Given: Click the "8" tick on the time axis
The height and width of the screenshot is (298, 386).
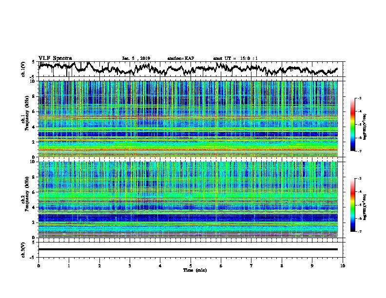Looking at the screenshot, I should (282, 266).
